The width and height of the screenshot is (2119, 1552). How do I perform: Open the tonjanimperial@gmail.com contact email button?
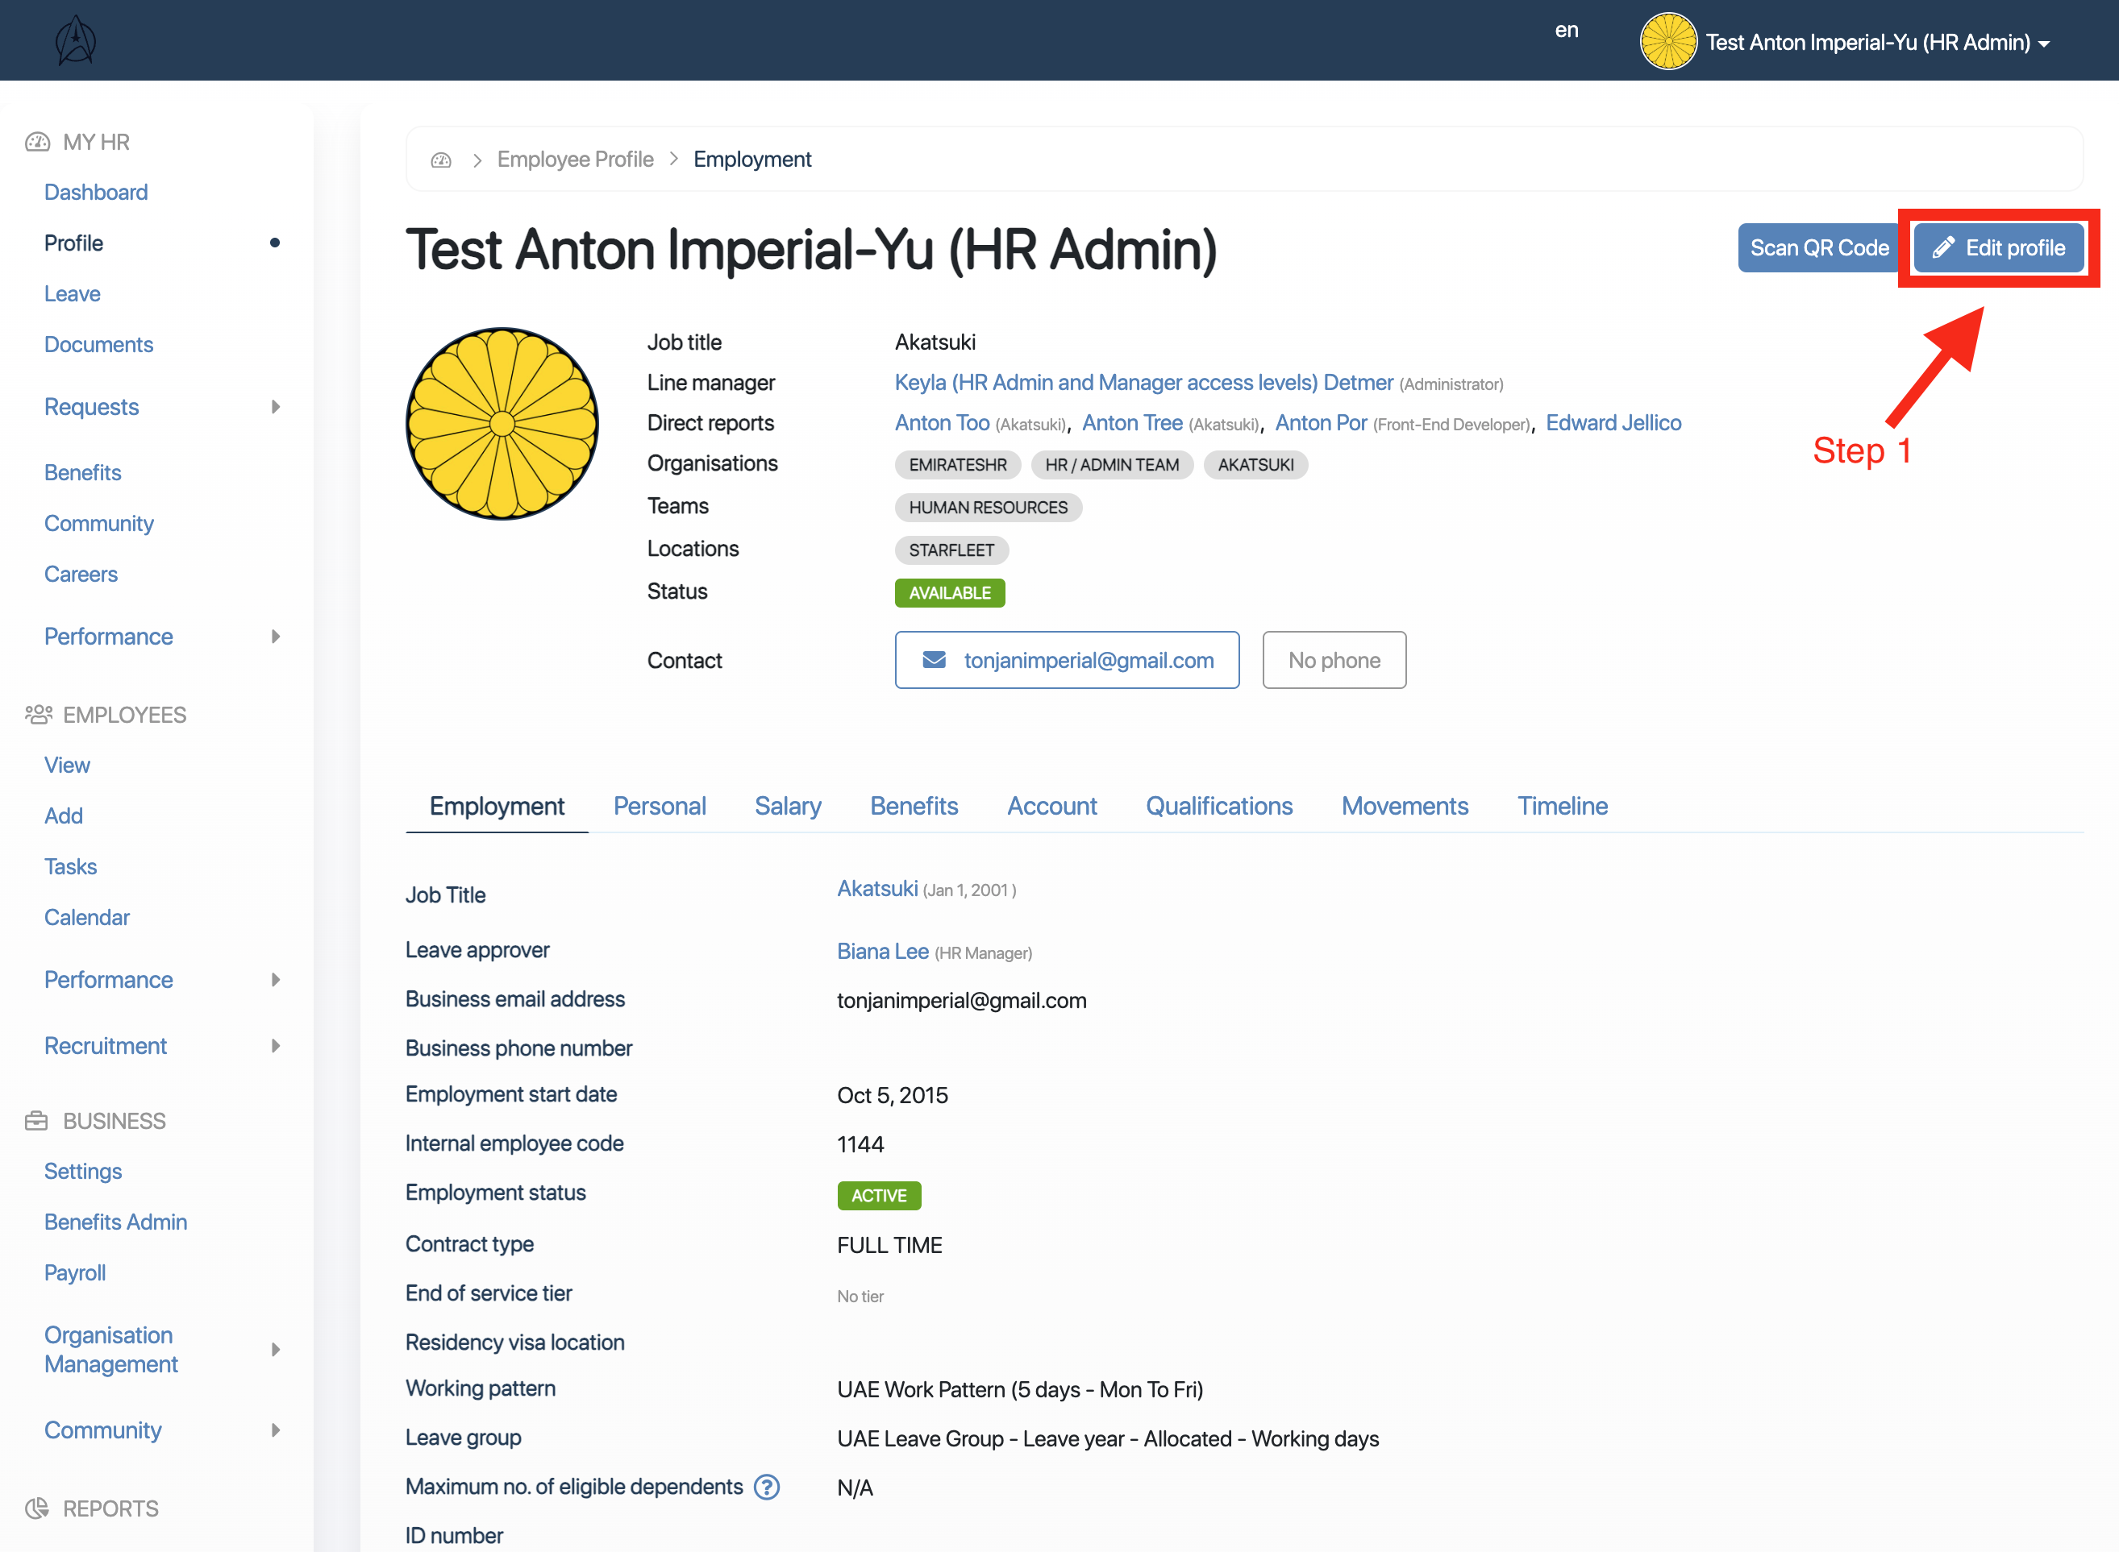(x=1067, y=661)
